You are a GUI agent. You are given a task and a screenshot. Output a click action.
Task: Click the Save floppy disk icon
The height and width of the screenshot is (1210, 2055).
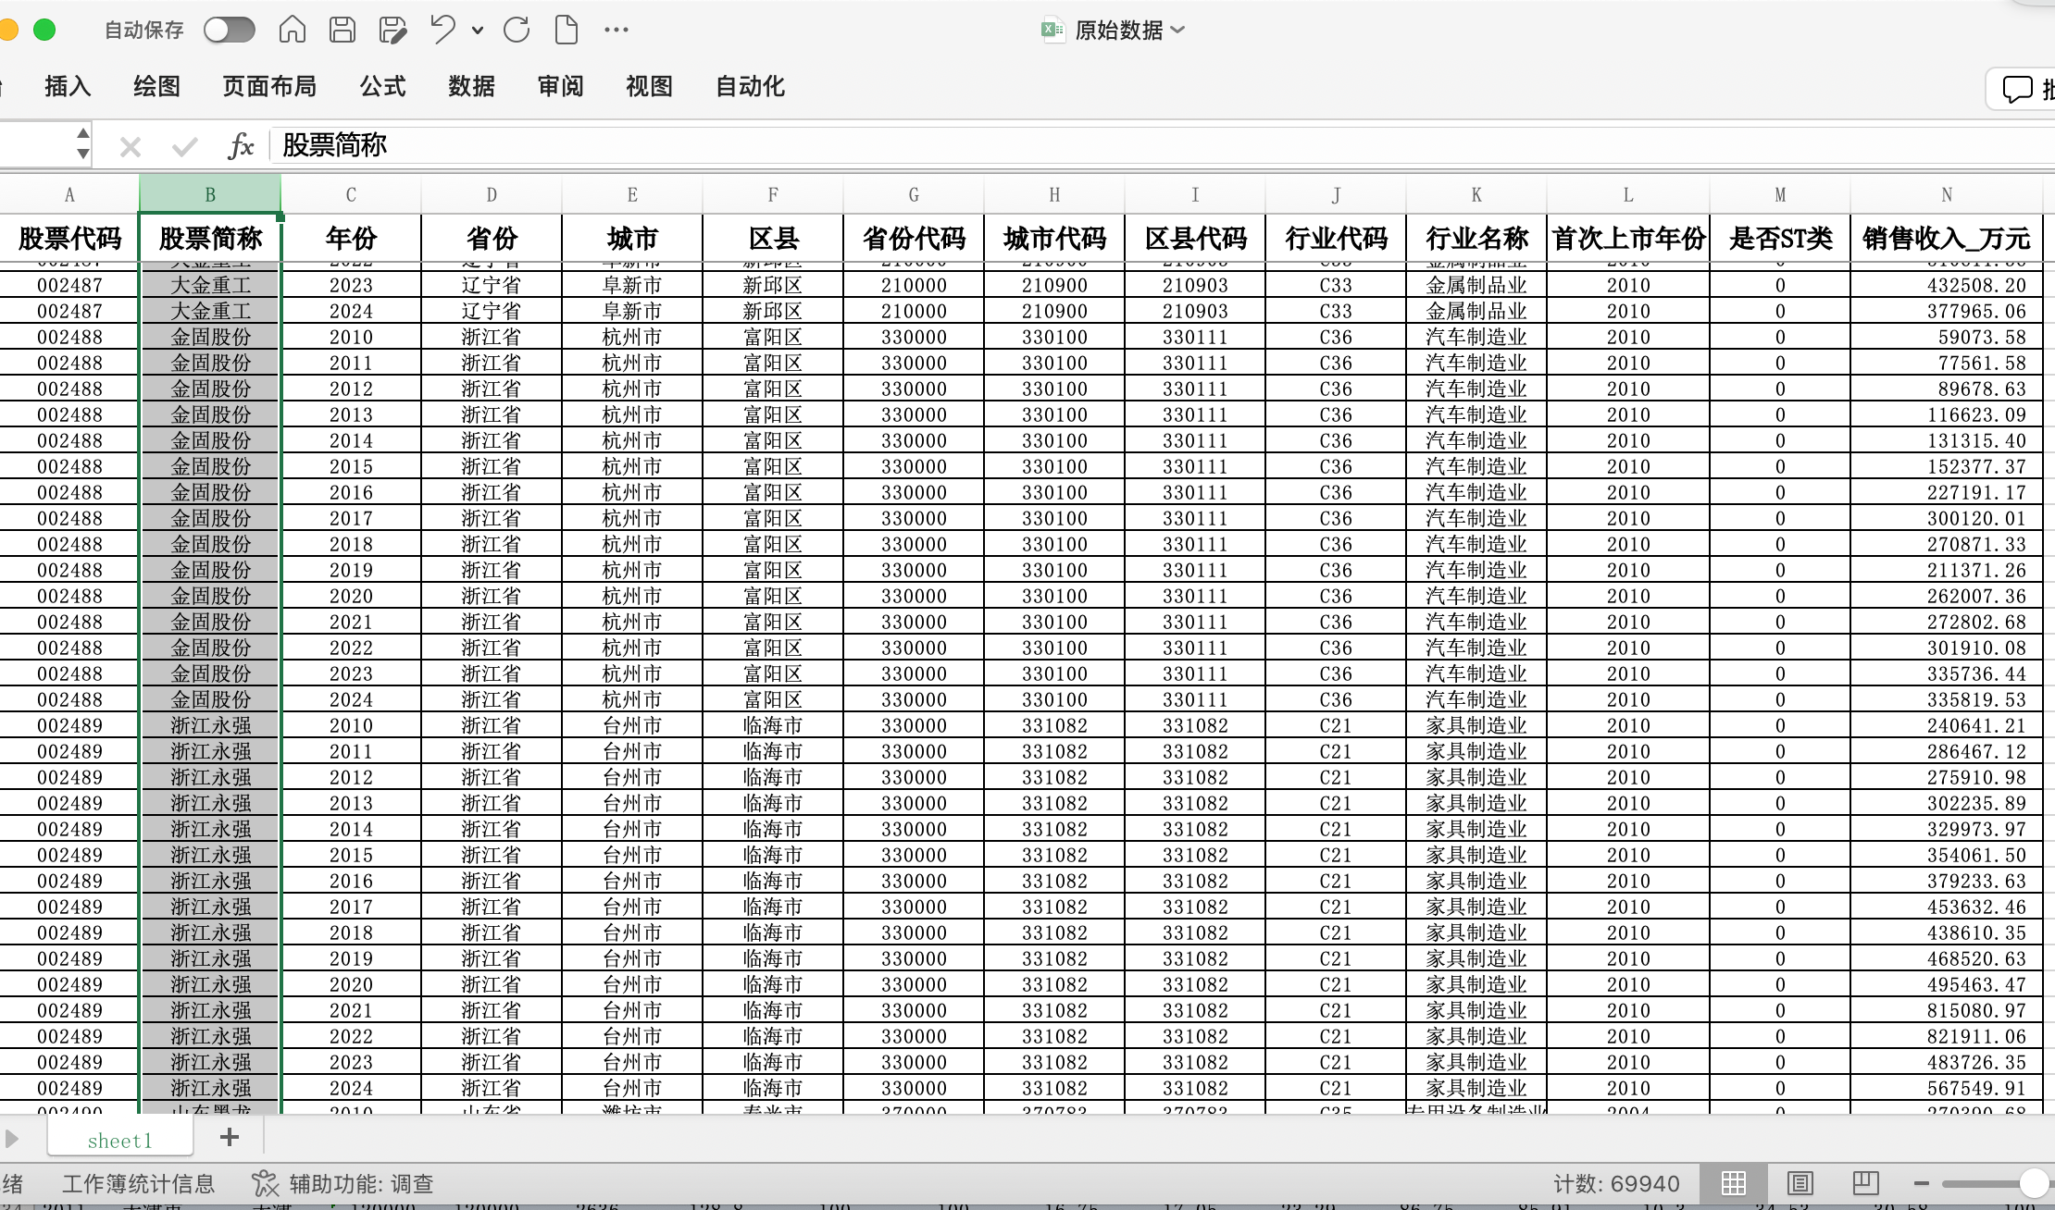click(x=342, y=30)
